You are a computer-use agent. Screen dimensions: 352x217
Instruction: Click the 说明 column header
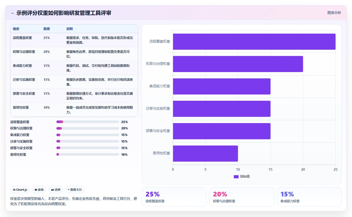point(70,29)
